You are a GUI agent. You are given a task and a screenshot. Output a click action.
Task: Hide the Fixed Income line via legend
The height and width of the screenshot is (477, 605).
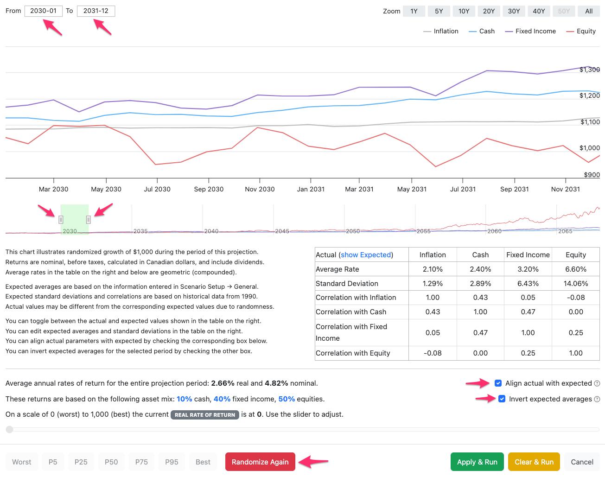pyautogui.click(x=530, y=31)
